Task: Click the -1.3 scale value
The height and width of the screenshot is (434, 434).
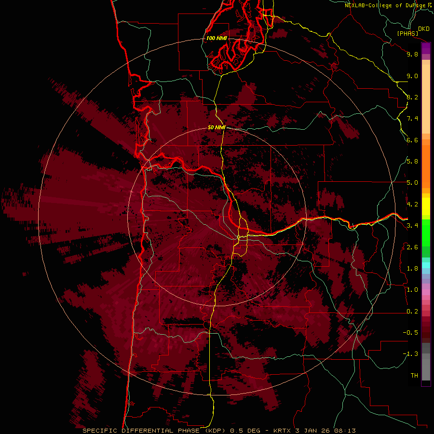Action: (410, 354)
